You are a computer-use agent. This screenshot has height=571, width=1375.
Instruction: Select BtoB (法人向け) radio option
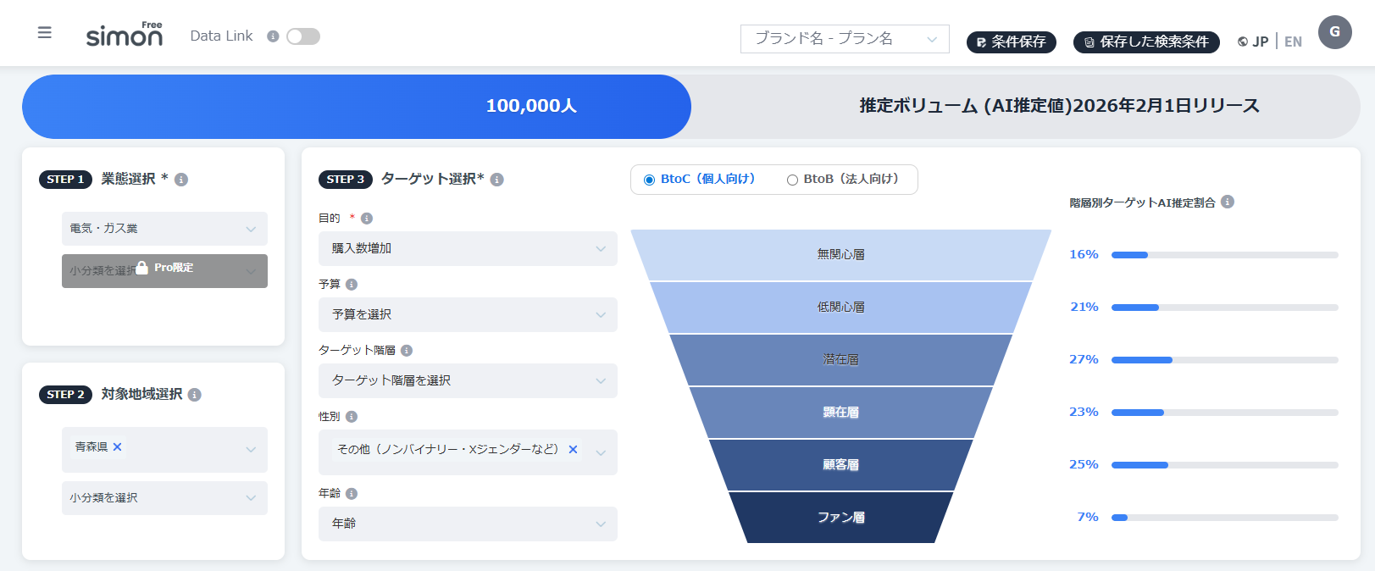792,180
